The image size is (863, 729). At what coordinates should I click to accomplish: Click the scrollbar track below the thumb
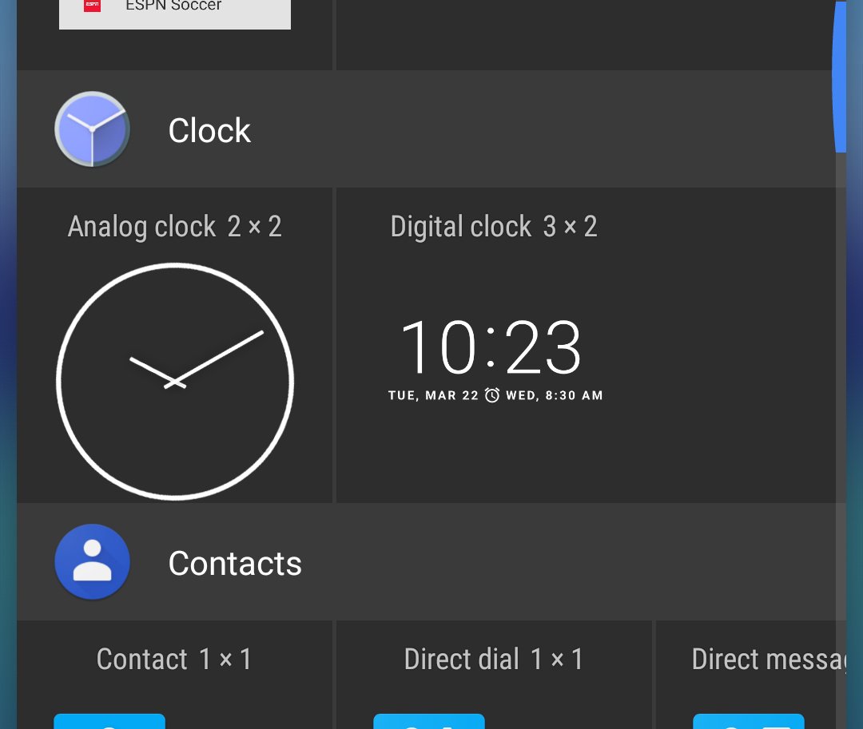(x=841, y=440)
